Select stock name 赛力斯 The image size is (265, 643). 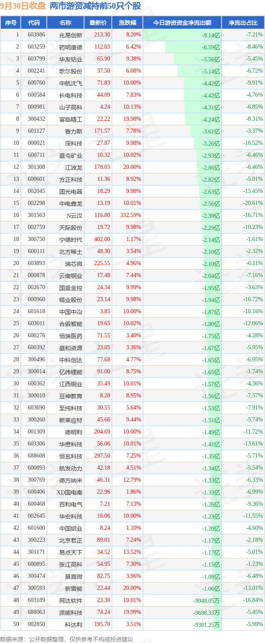pos(74,132)
